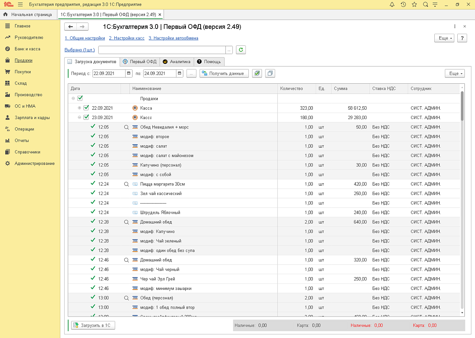Select the Штрудель Яблочный row
The width and height of the screenshot is (475, 338).
point(264,212)
